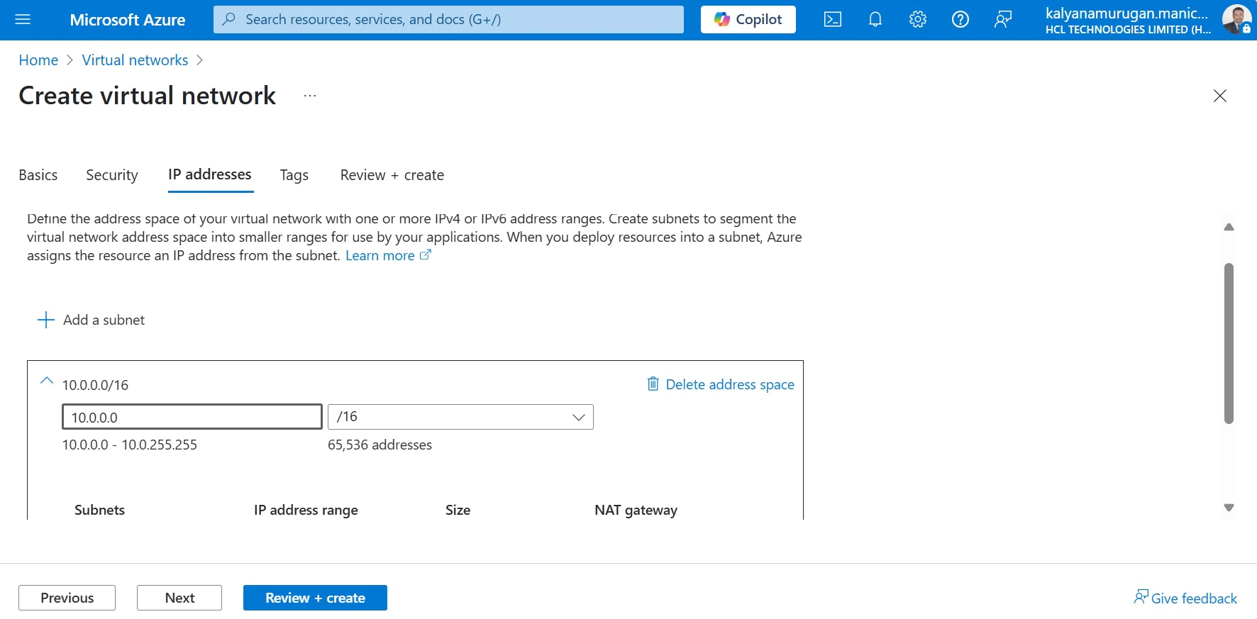The image size is (1257, 619).
Task: Open Give feedback link
Action: point(1185,598)
